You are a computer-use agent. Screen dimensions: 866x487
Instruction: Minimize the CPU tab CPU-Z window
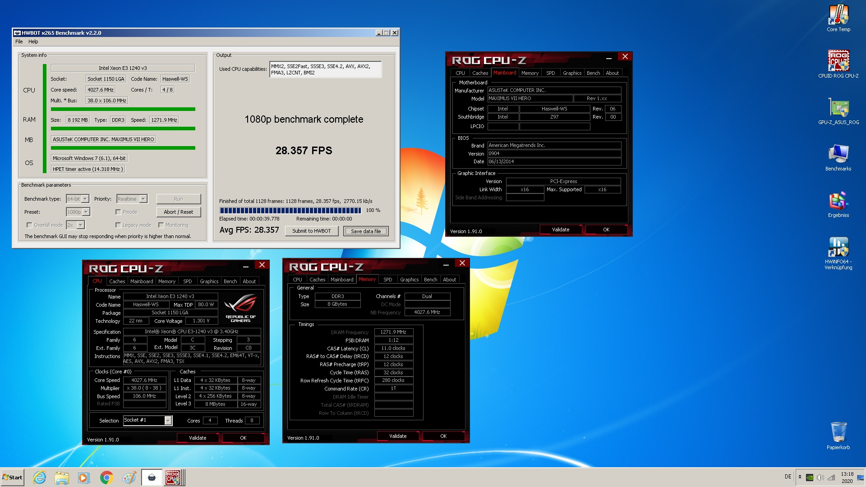pos(246,266)
